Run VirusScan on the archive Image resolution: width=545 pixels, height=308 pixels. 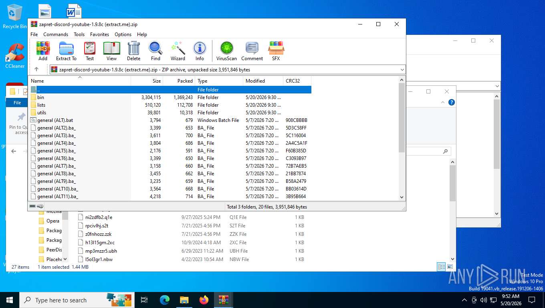click(226, 51)
